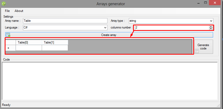
Task: Open the About menu
Action: pyautogui.click(x=19, y=11)
